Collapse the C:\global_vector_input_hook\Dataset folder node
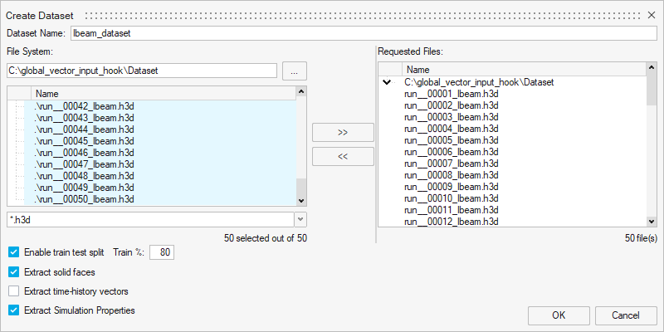The width and height of the screenshot is (664, 332). (x=386, y=82)
